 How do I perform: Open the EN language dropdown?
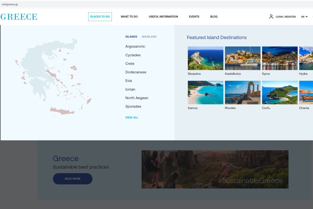(x=304, y=17)
